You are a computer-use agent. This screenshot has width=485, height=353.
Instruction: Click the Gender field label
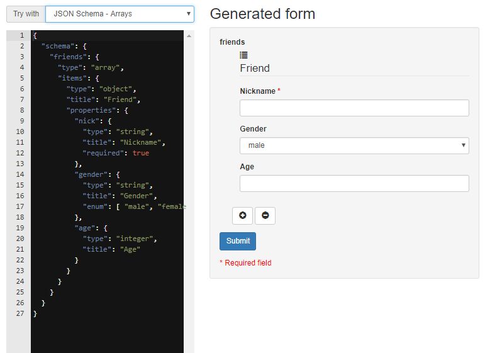tap(253, 129)
